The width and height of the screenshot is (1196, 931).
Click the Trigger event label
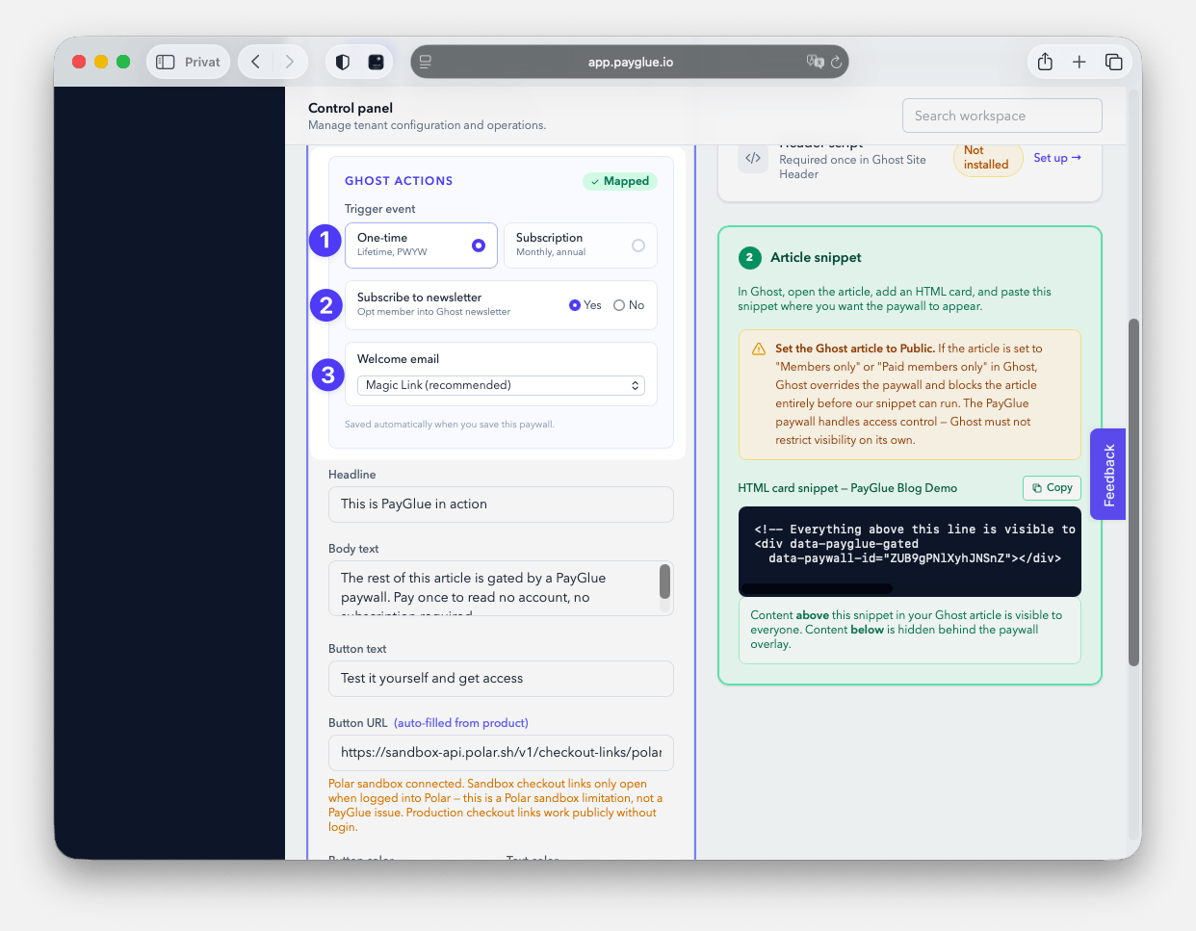tap(380, 209)
